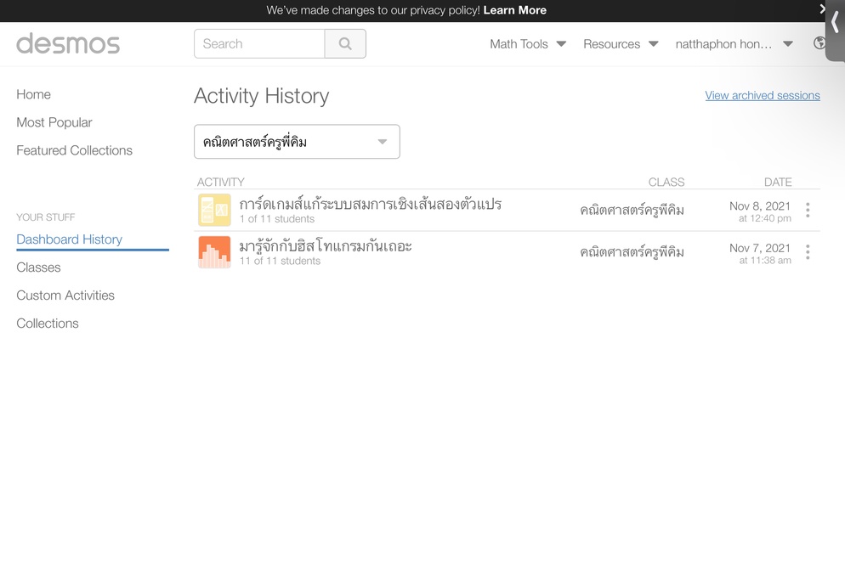The height and width of the screenshot is (574, 845).
Task: Open the natthaphon account dropdown
Action: (x=734, y=44)
